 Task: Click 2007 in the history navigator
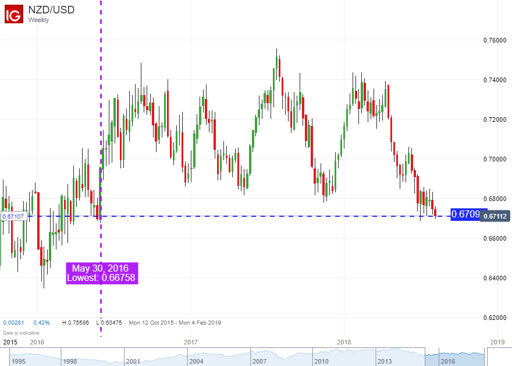click(259, 361)
